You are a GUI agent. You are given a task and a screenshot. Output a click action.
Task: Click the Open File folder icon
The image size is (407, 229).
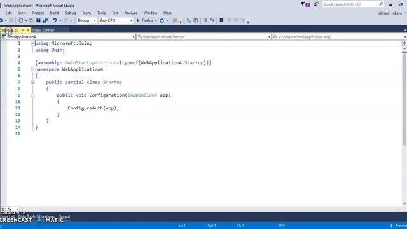click(31, 20)
